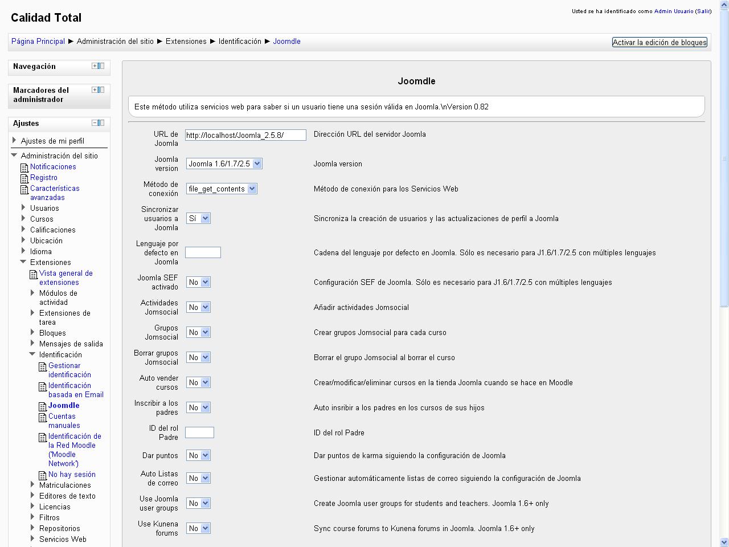Collapse the Ajustes block with minus icon

coord(95,123)
